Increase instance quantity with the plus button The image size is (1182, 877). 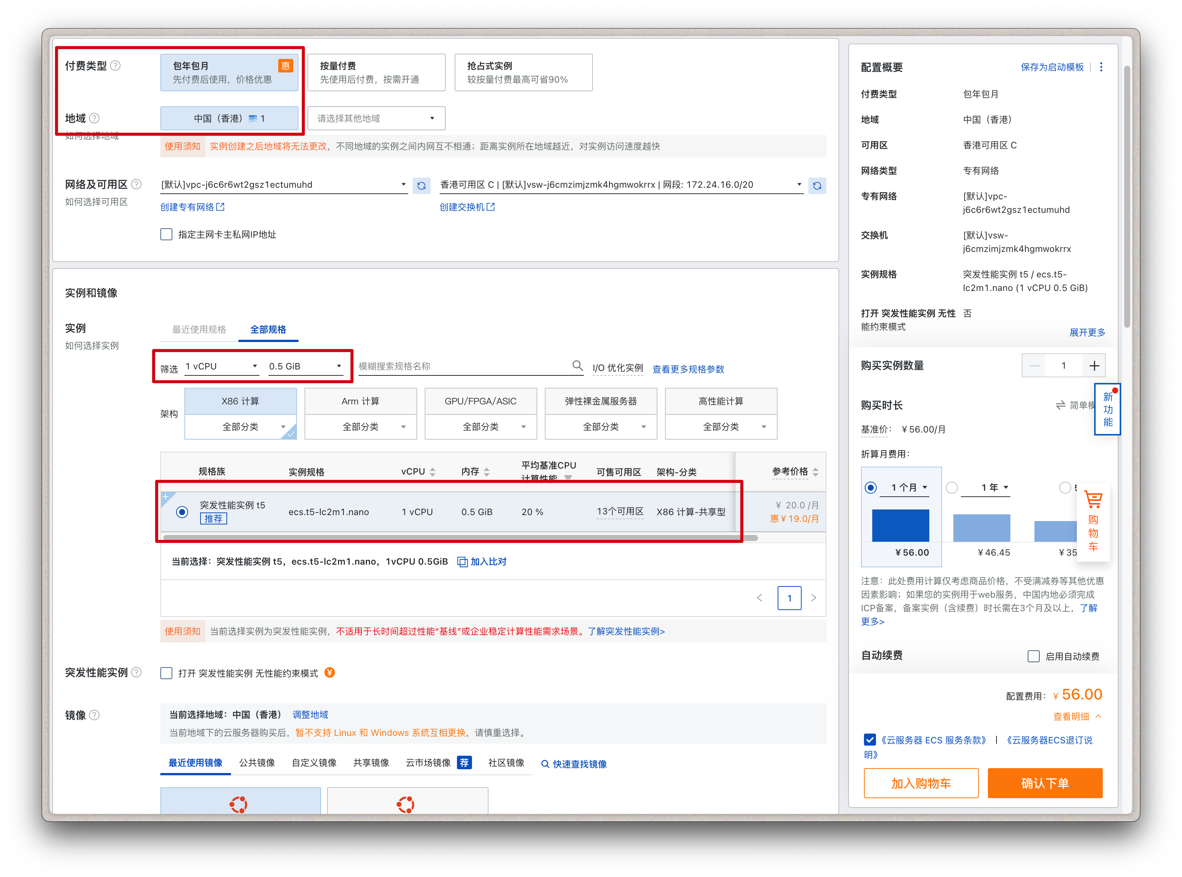point(1094,365)
